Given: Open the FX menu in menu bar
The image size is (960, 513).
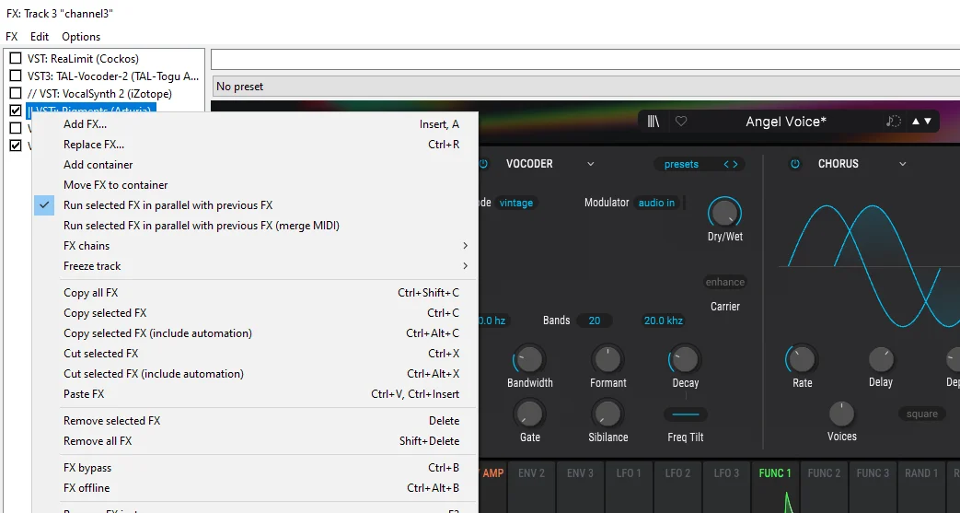Looking at the screenshot, I should tap(12, 37).
